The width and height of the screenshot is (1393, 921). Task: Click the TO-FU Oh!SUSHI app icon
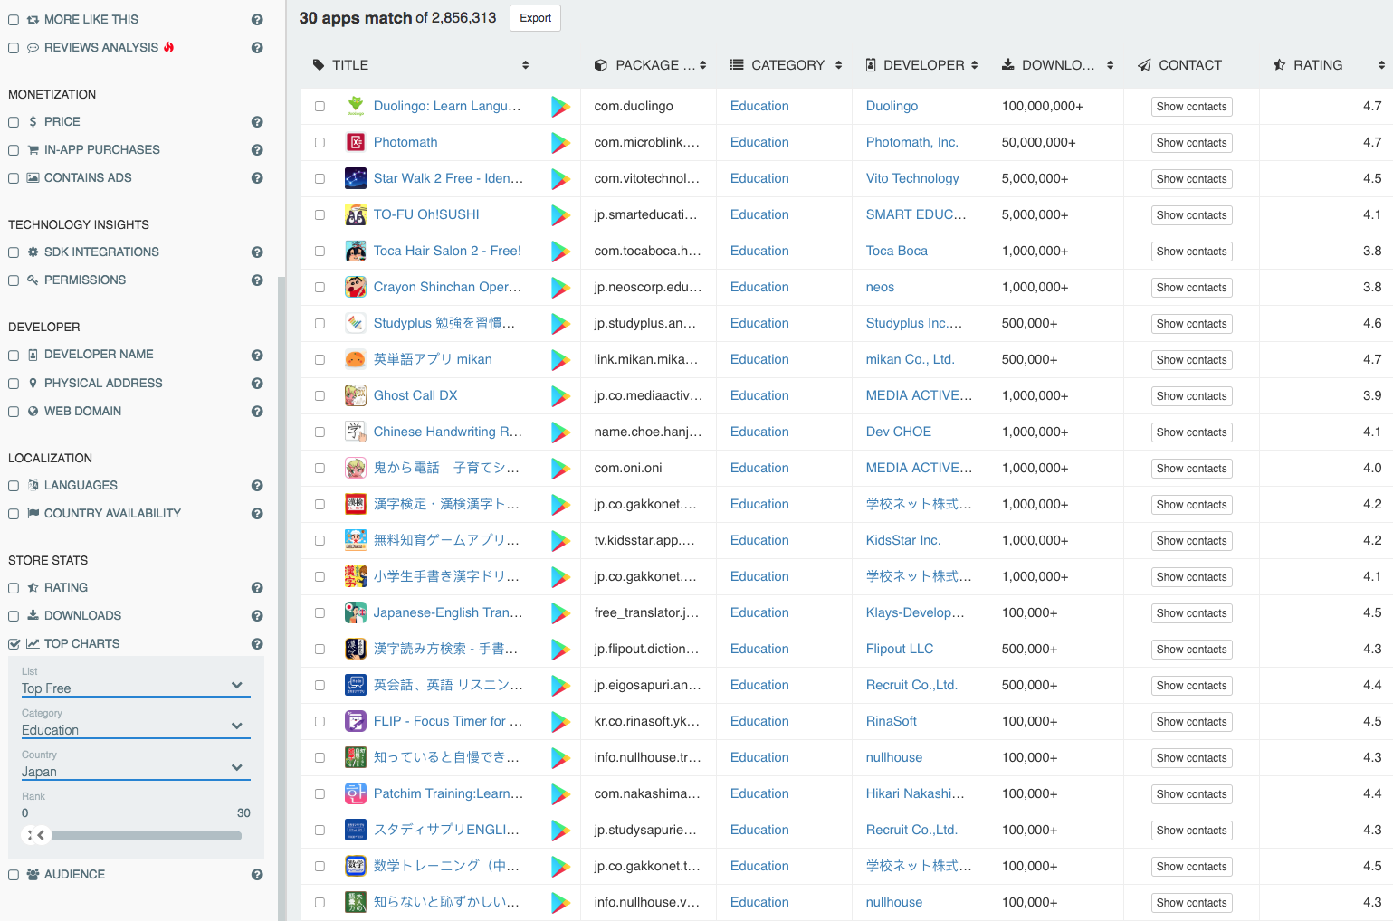356,214
